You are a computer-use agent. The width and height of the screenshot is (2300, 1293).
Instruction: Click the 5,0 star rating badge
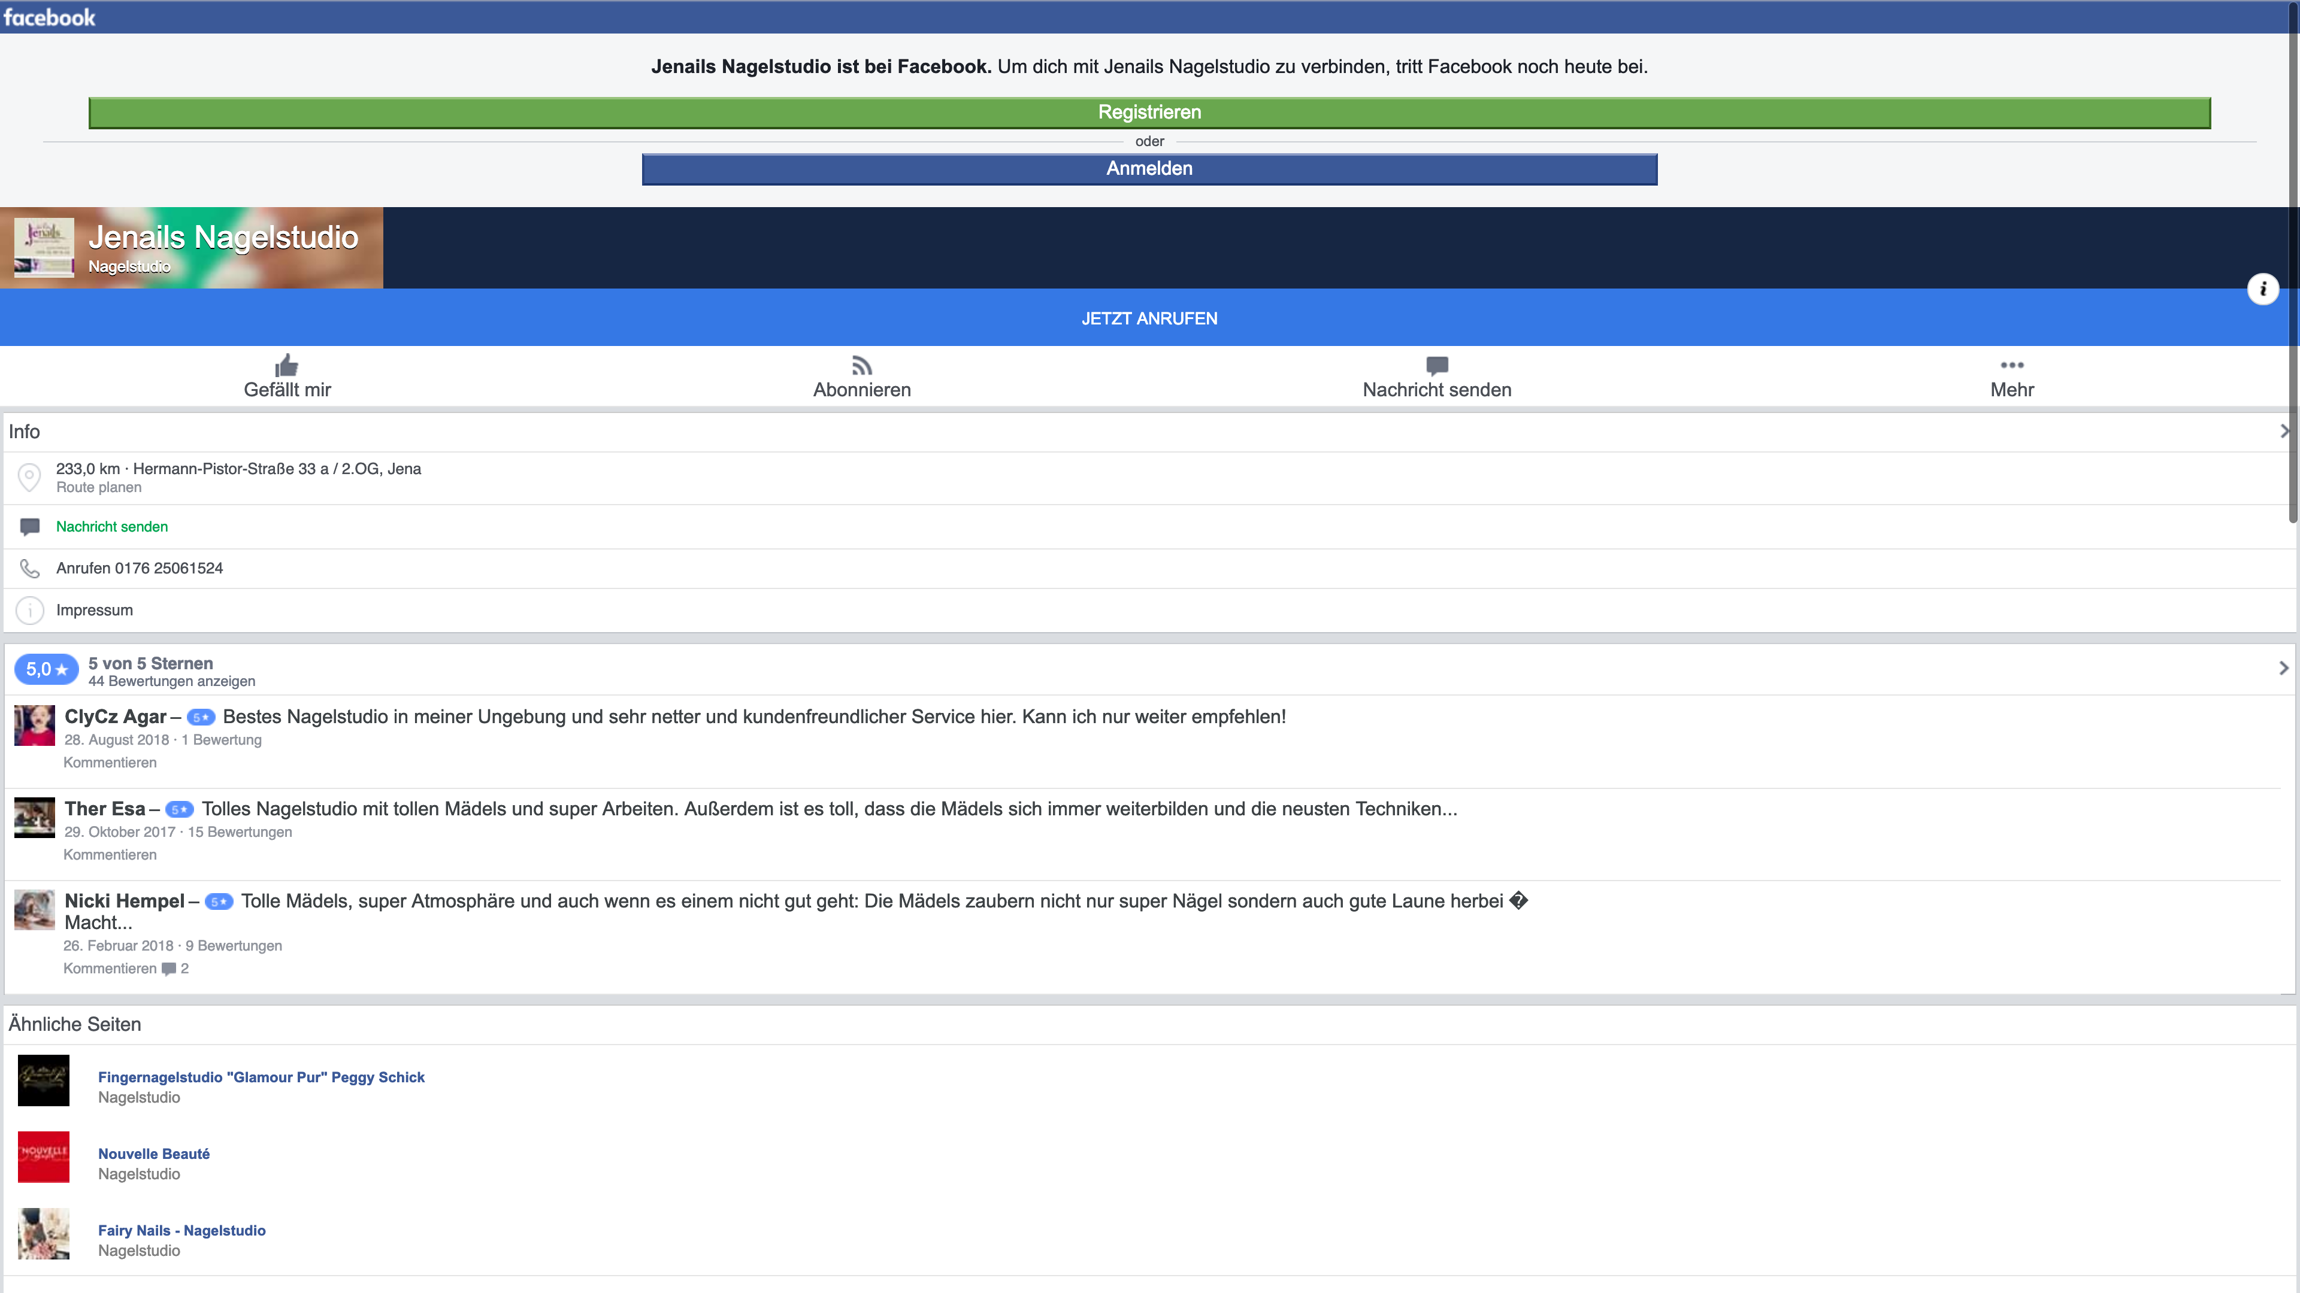[47, 669]
